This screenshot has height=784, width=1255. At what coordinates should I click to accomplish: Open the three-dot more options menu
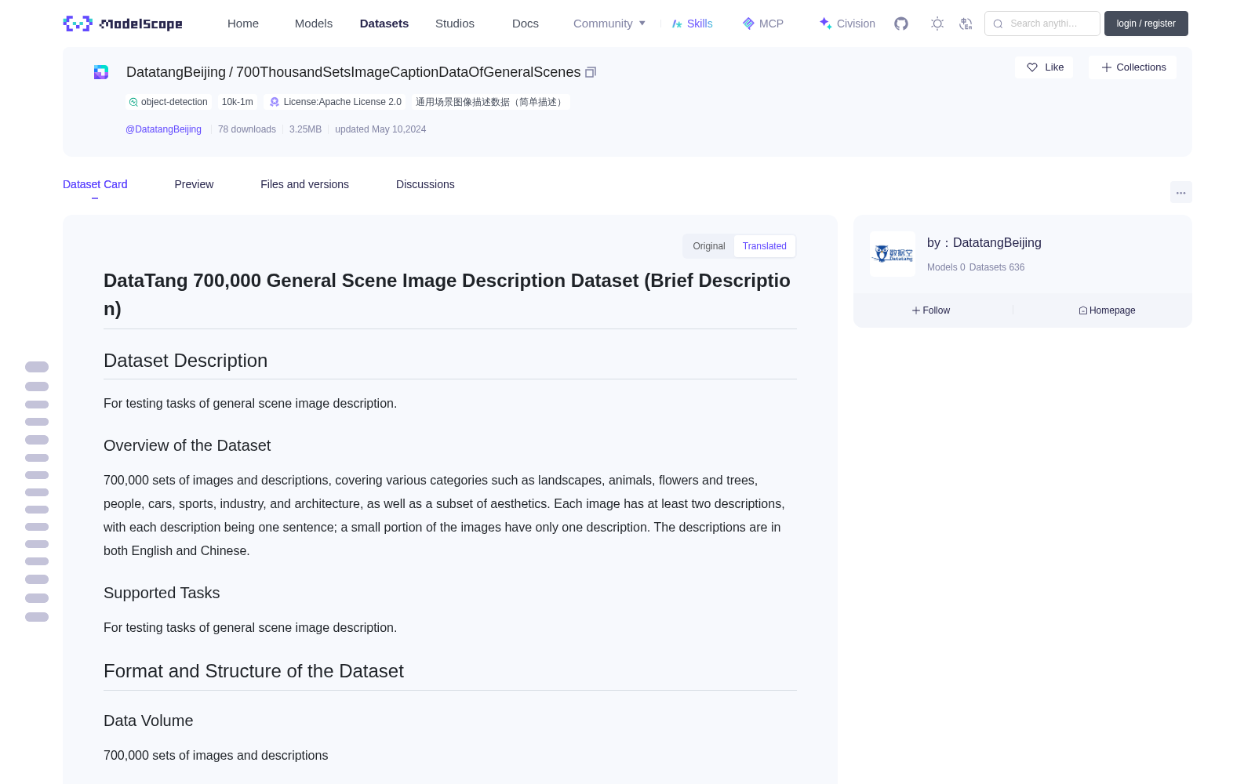(1181, 192)
